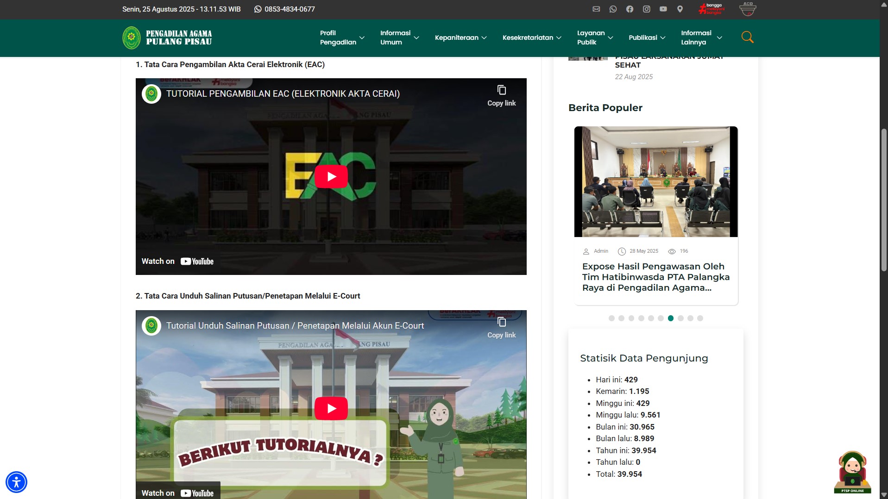This screenshot has height=499, width=888.
Task: Click Copy link on the EAC tutorial video
Action: pyautogui.click(x=501, y=96)
